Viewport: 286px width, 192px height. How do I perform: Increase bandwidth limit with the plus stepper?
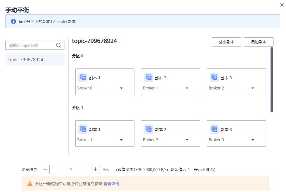tap(95, 169)
